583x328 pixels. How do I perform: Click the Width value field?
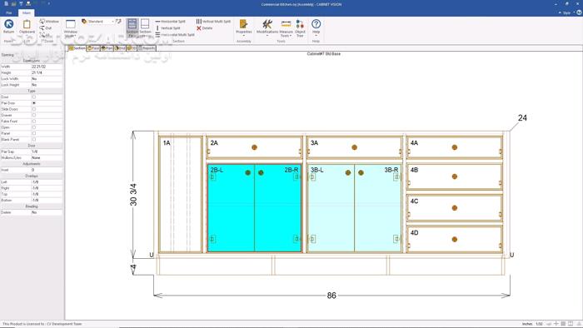click(47, 67)
